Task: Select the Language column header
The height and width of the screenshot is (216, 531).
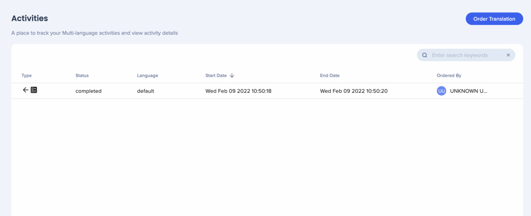Action: pyautogui.click(x=147, y=76)
